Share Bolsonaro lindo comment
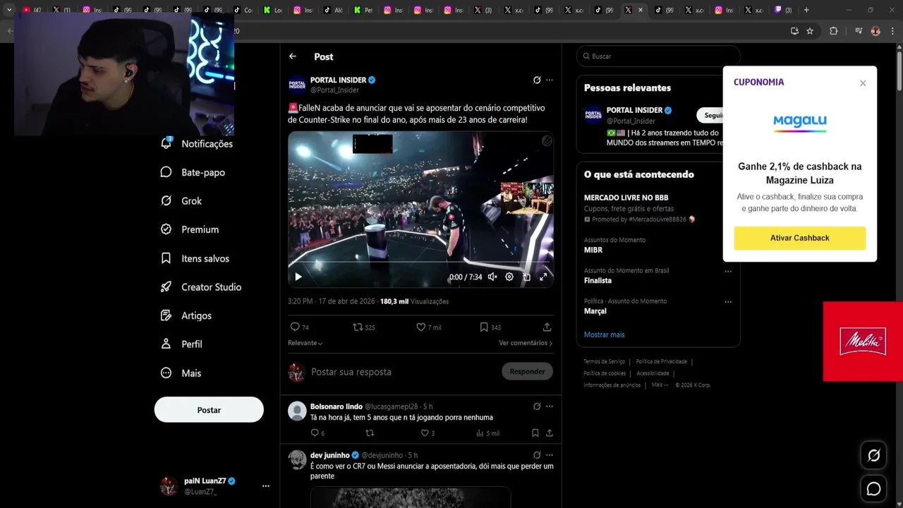 click(550, 433)
